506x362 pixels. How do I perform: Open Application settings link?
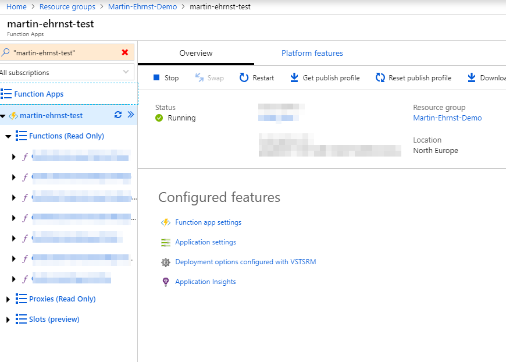pyautogui.click(x=205, y=242)
